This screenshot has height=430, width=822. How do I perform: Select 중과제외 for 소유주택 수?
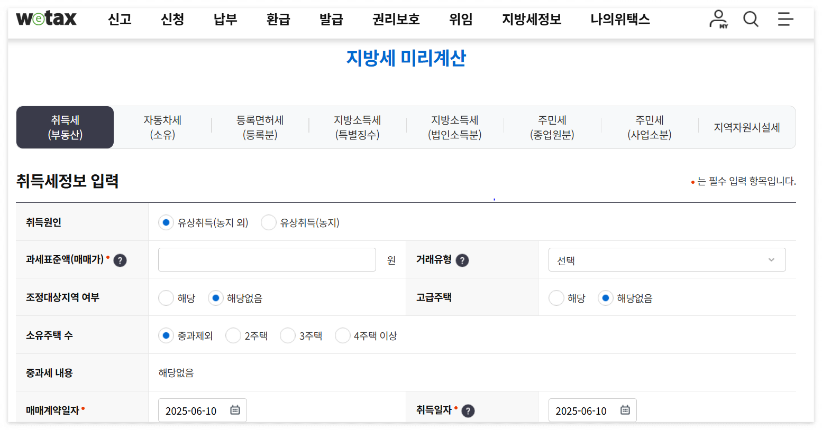pos(166,335)
